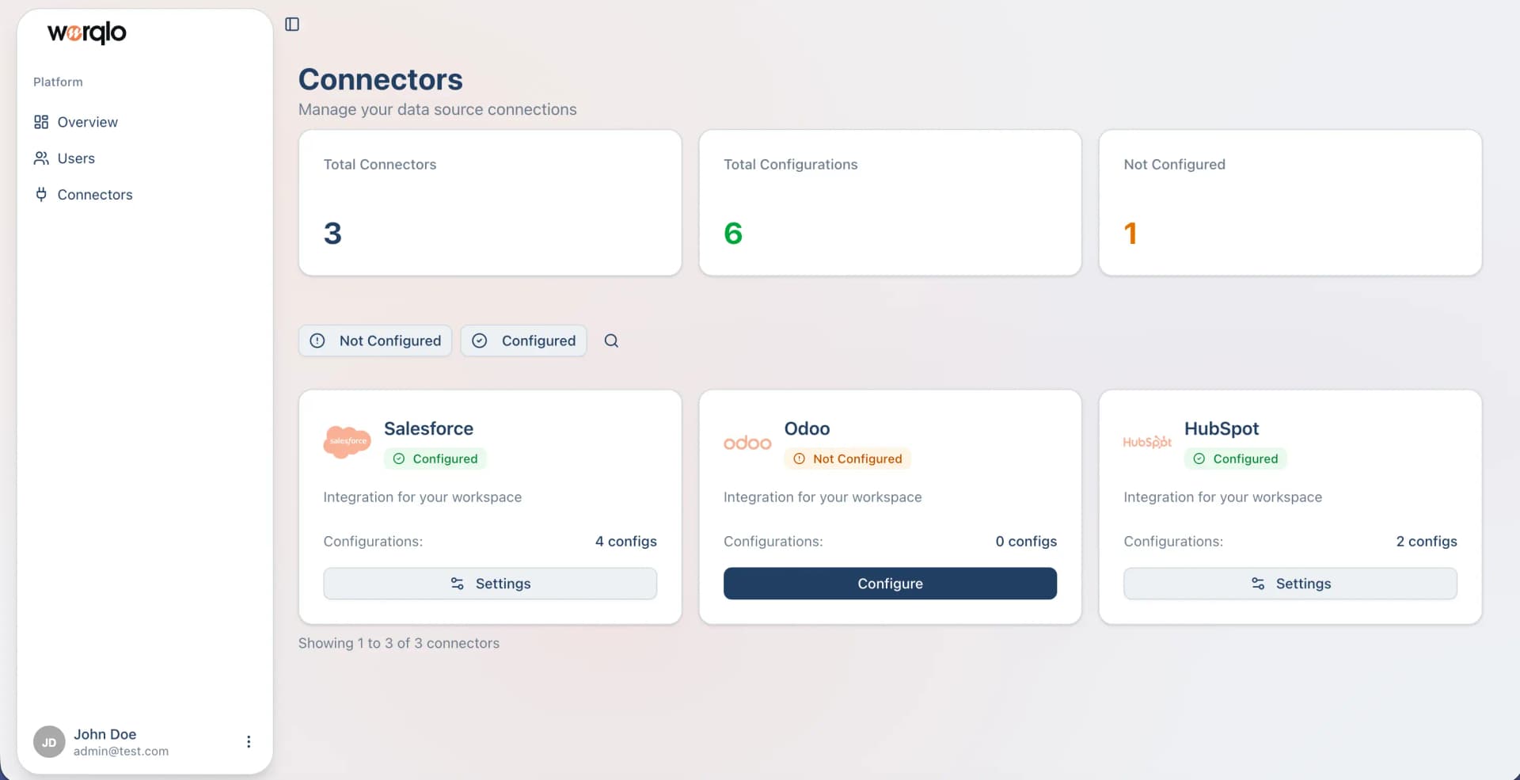
Task: Configure the Odoo connector
Action: tap(890, 584)
